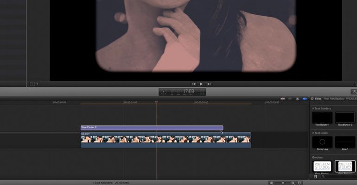Click ruler at 00:00:10:00 timecode
Image resolution: width=357 pixels, height=185 pixels.
(59, 102)
